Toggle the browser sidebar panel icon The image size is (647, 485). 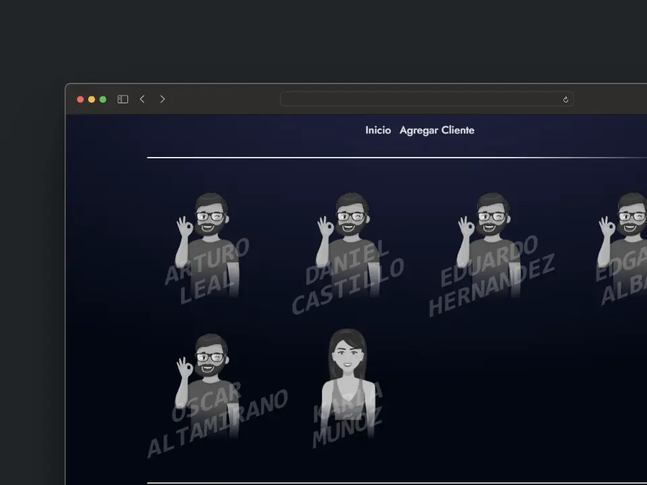123,99
